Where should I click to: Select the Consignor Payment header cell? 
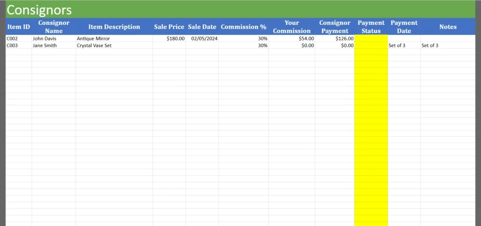[x=334, y=27]
